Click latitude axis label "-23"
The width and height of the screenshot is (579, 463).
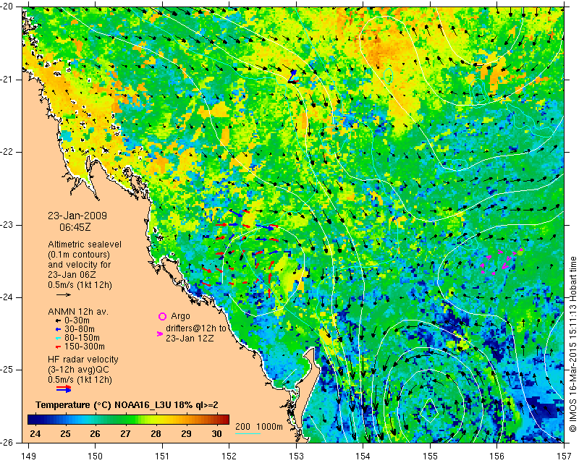[7, 225]
